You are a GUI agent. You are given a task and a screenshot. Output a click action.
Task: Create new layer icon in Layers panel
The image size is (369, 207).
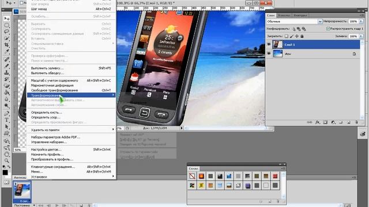[349, 122]
